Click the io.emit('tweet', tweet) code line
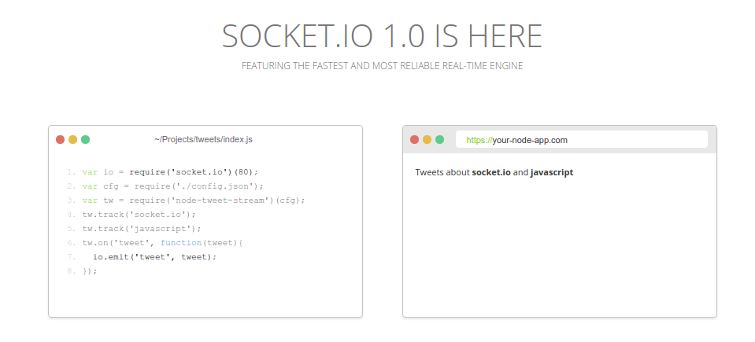 pos(154,256)
